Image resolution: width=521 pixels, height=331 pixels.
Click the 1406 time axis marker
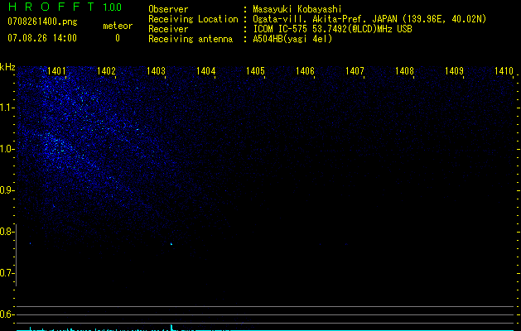305,71
